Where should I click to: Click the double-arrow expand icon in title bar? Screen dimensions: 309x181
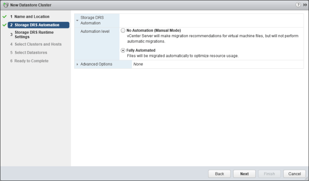(305, 5)
